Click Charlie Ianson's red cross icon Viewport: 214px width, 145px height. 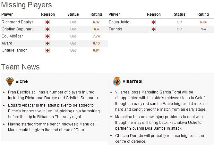(47, 50)
